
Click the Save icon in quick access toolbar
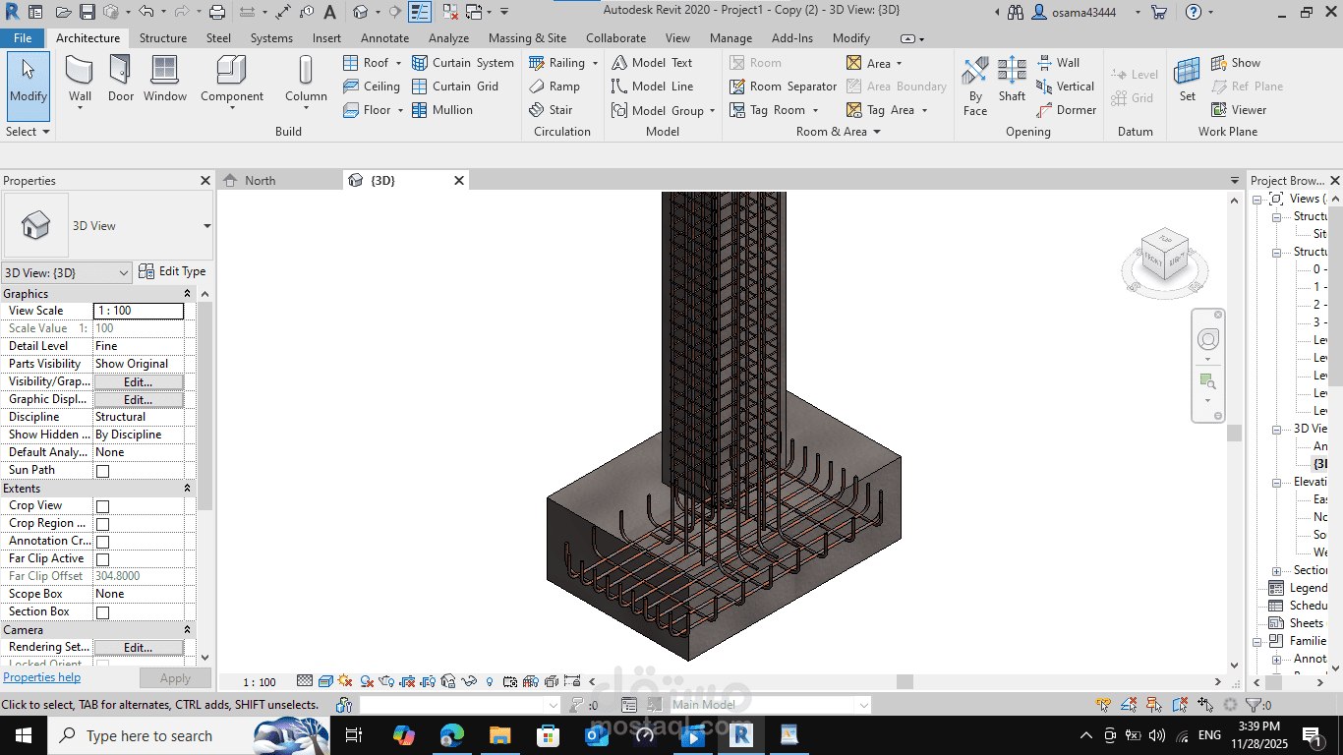(x=88, y=12)
